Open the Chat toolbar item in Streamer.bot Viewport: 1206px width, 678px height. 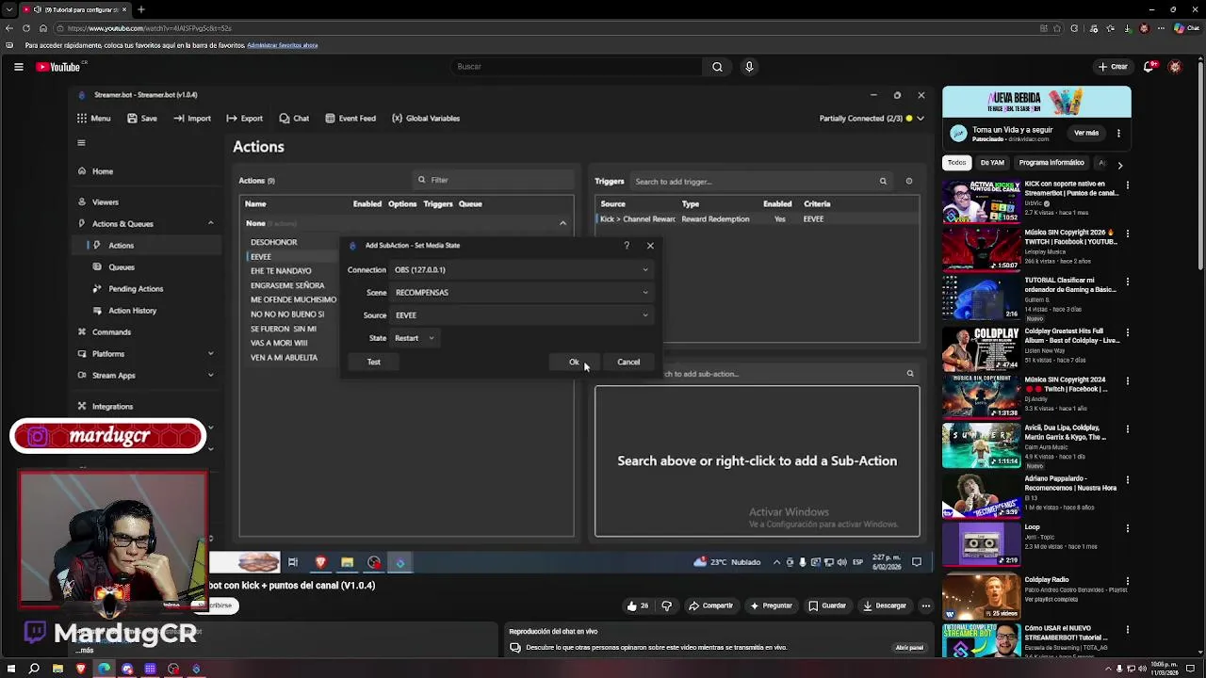[294, 119]
